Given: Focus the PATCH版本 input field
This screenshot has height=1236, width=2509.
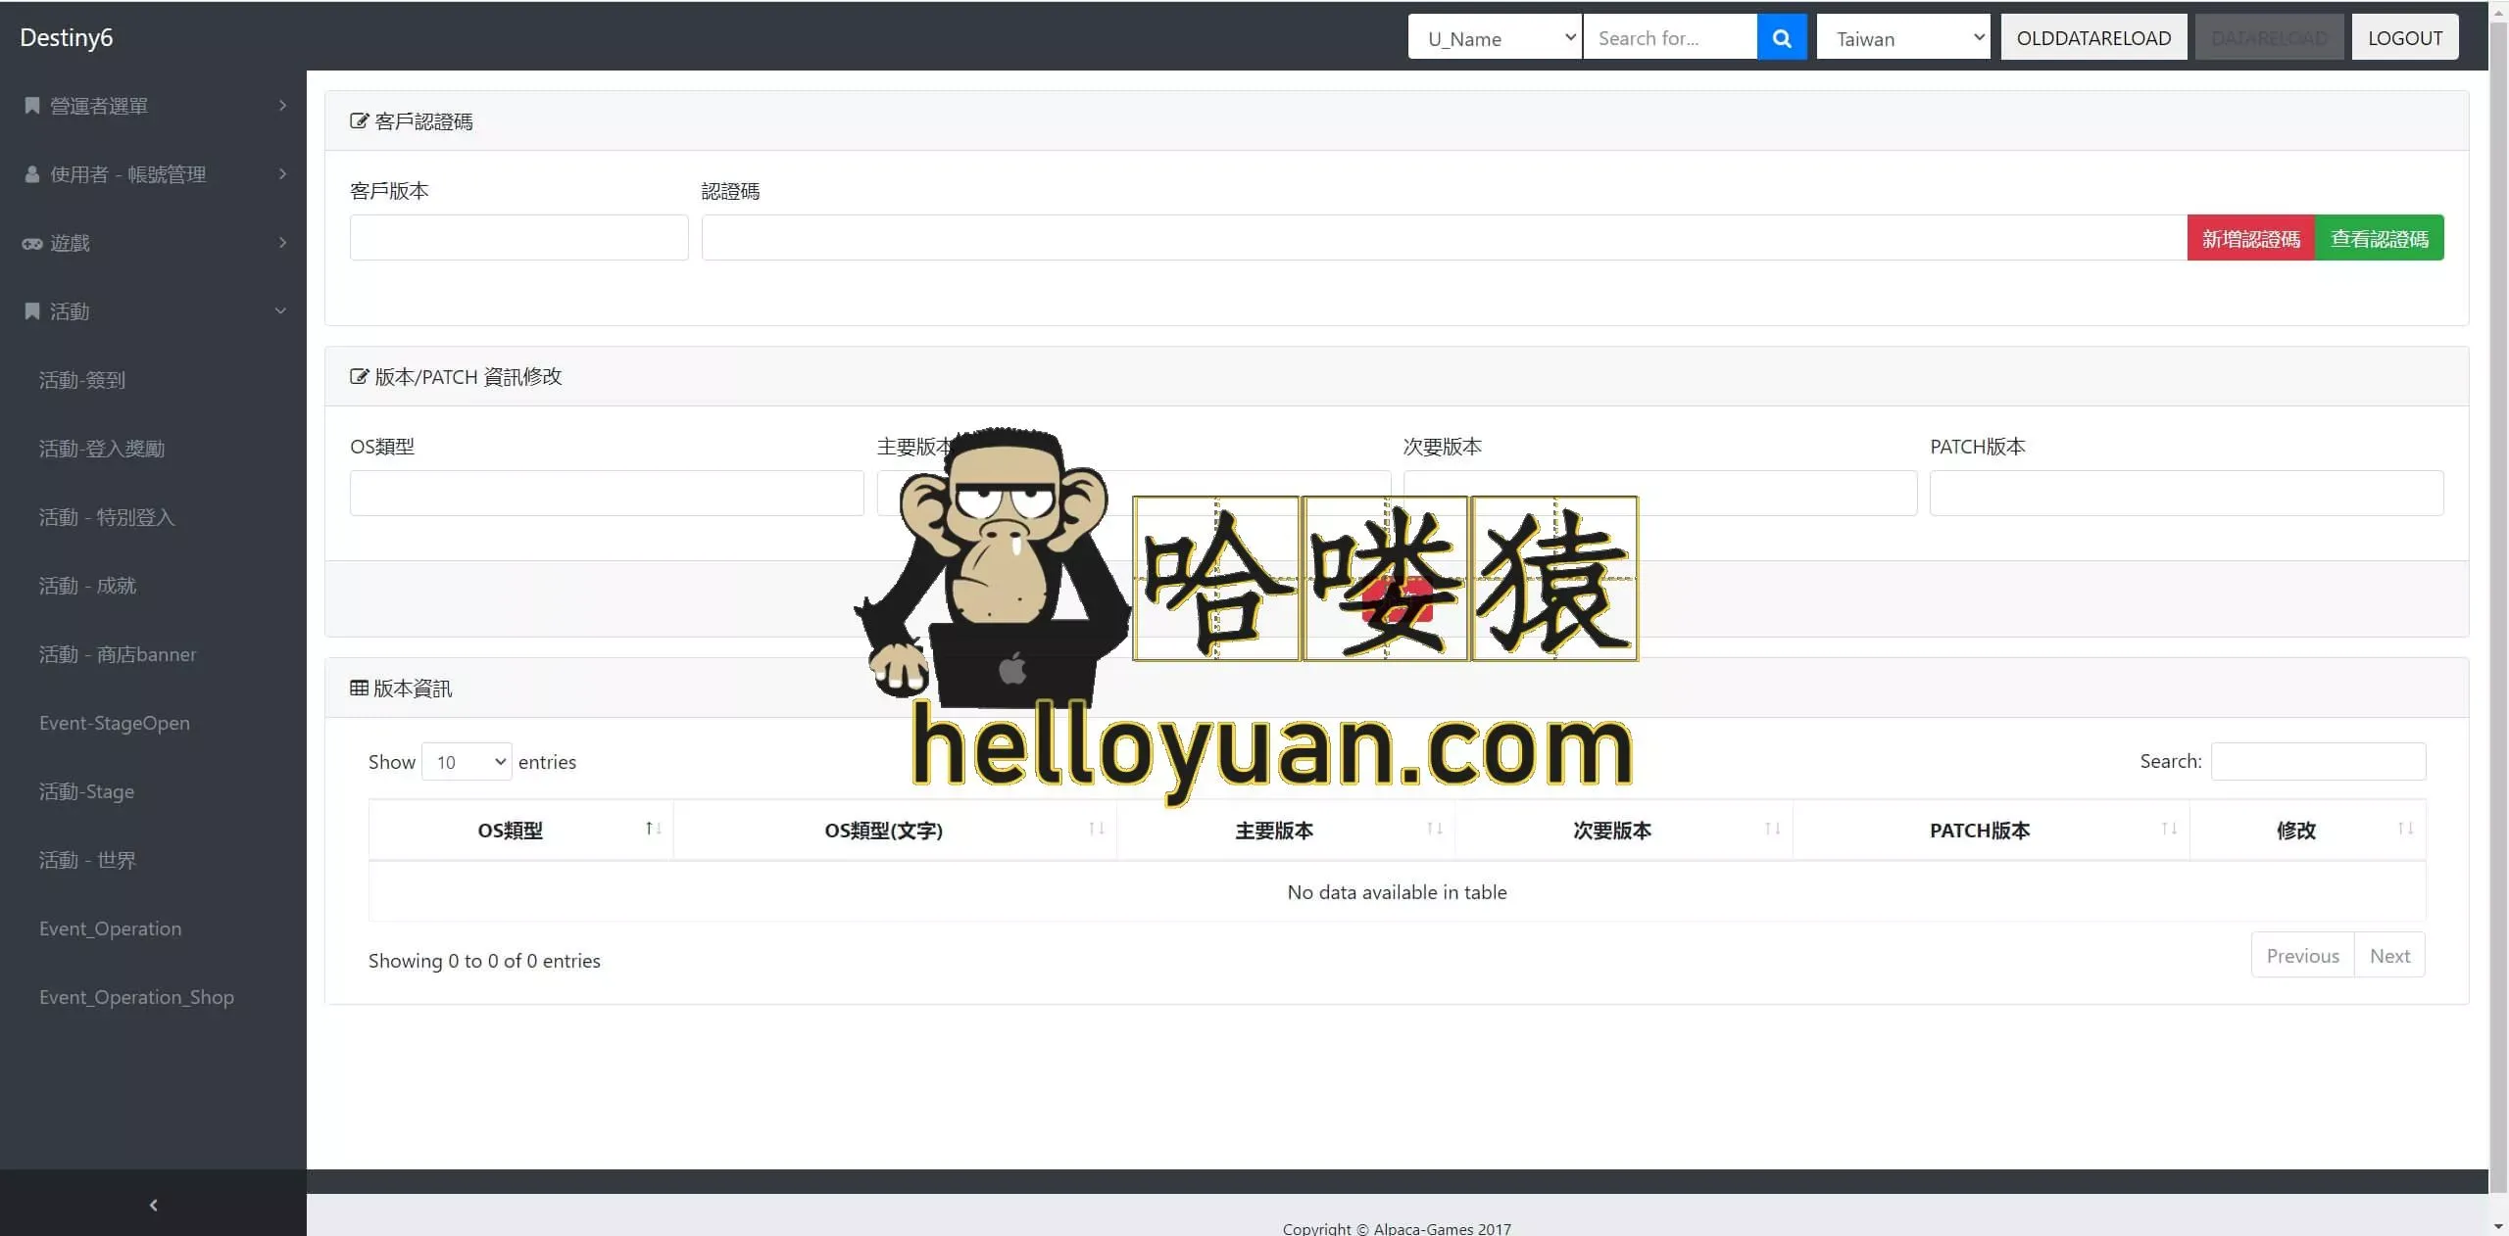Looking at the screenshot, I should pos(2187,493).
